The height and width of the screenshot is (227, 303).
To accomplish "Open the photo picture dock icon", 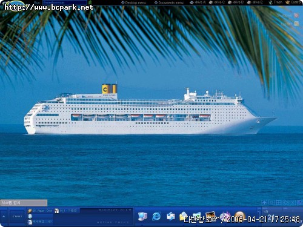I will click(211, 215).
